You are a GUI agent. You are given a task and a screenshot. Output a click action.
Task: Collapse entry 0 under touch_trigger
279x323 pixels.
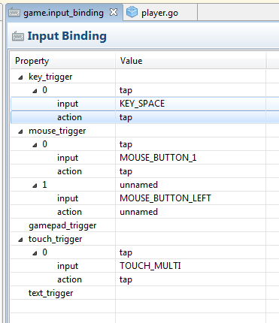[35, 253]
